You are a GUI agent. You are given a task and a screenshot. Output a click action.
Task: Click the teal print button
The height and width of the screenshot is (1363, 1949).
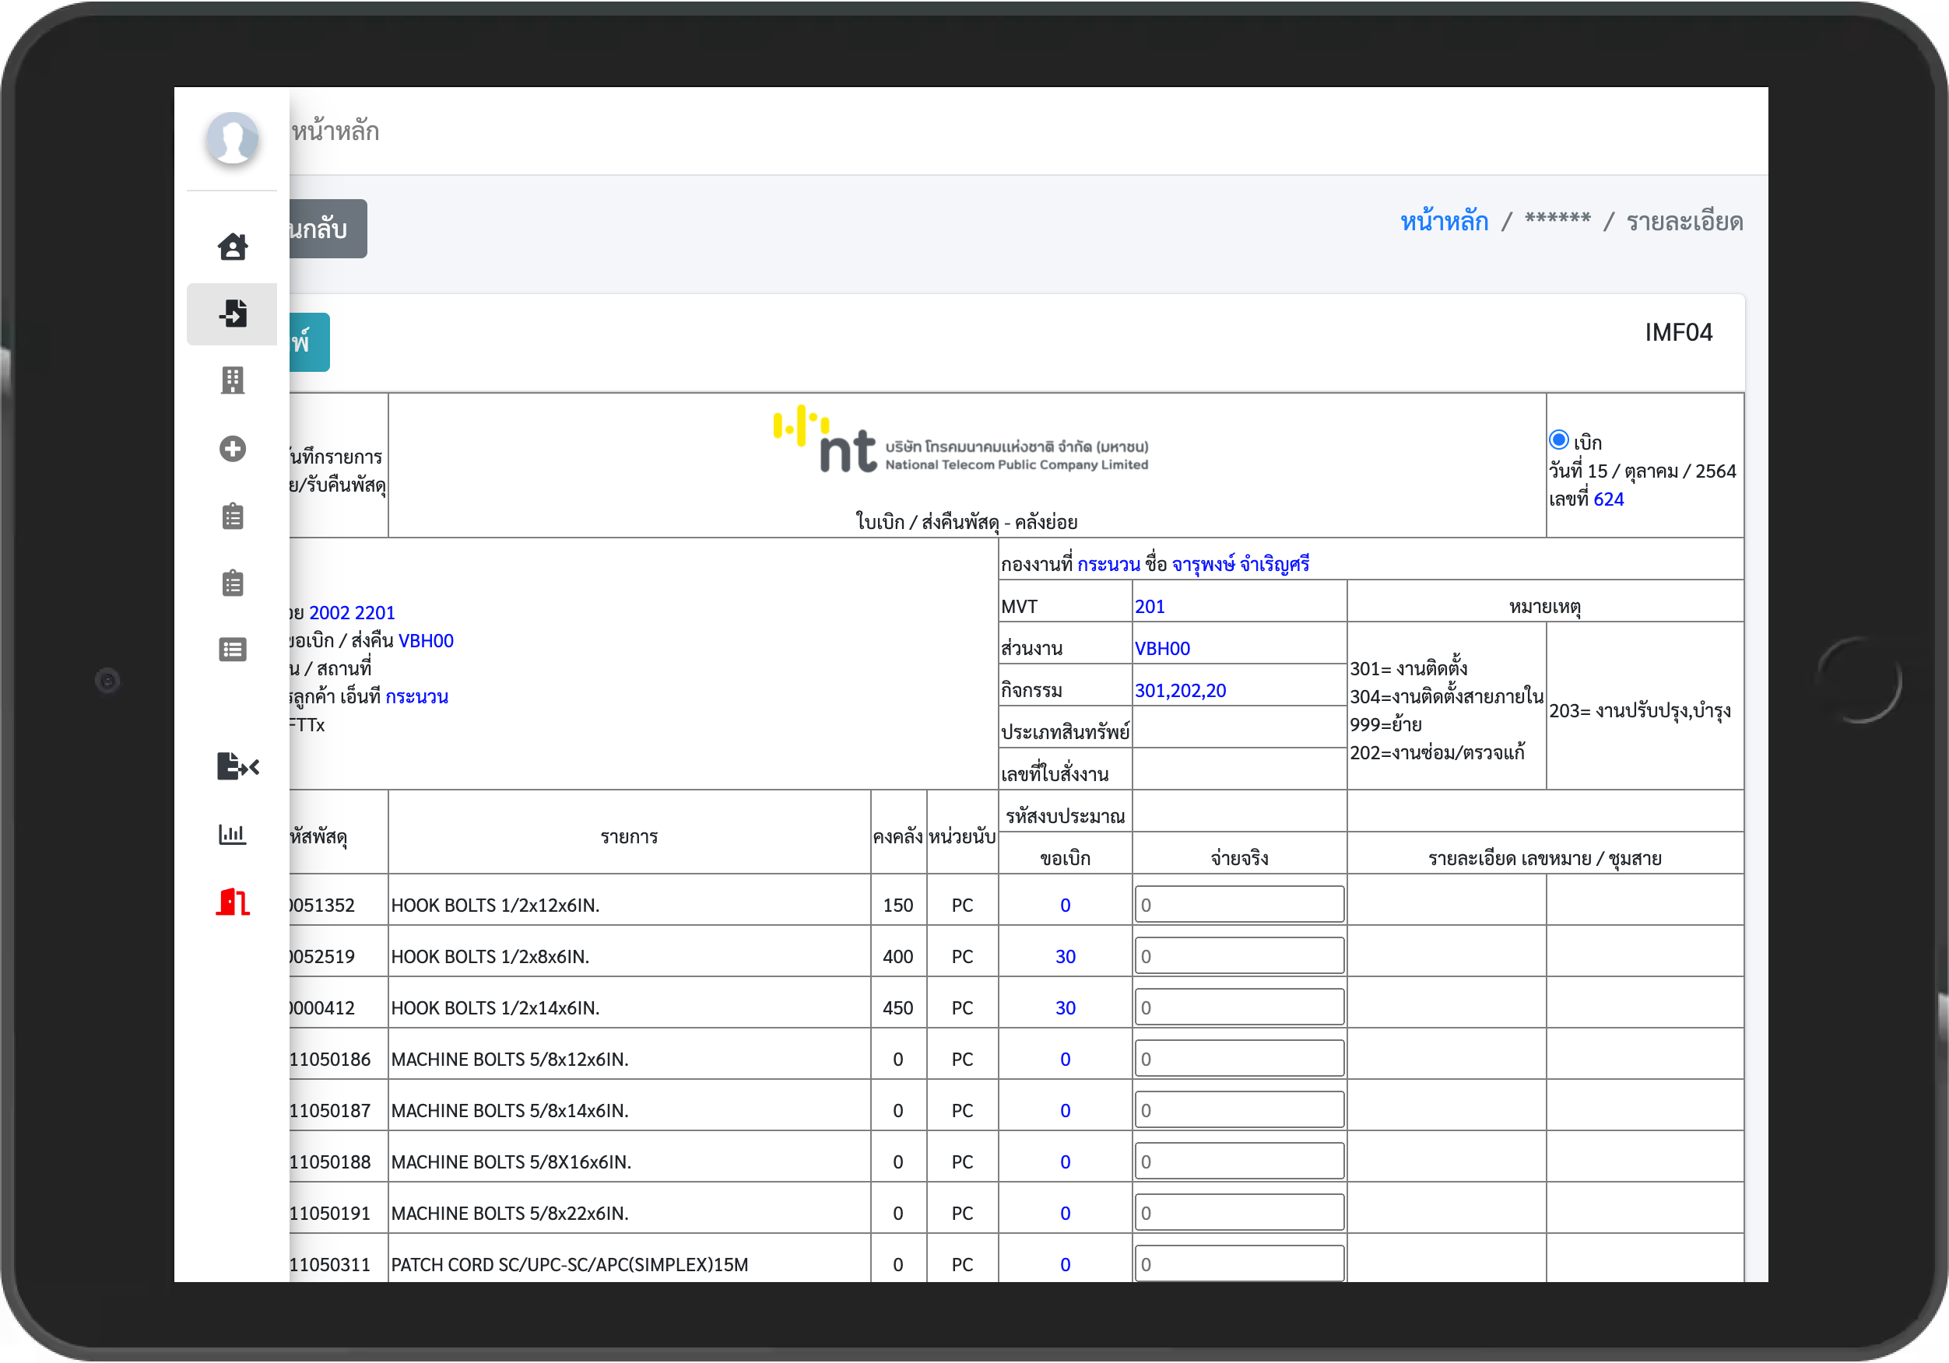[x=309, y=342]
